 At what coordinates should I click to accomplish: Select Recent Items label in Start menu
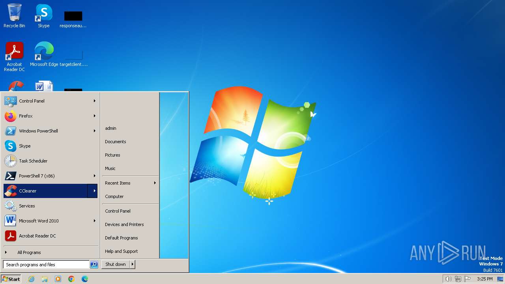(118, 183)
